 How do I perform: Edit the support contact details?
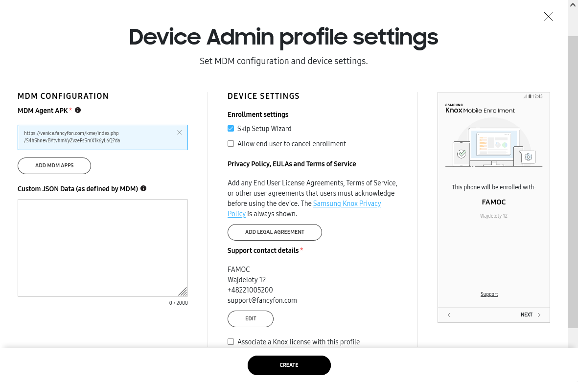click(x=250, y=318)
